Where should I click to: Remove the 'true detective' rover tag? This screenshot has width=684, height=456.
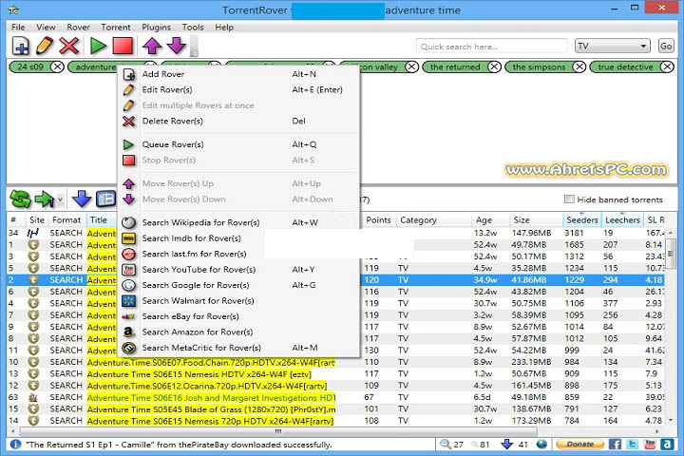pos(667,66)
